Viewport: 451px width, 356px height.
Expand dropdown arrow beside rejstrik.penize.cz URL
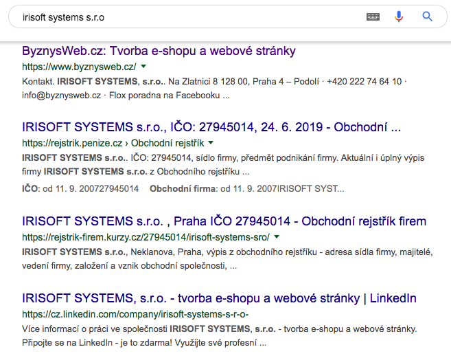coord(211,142)
